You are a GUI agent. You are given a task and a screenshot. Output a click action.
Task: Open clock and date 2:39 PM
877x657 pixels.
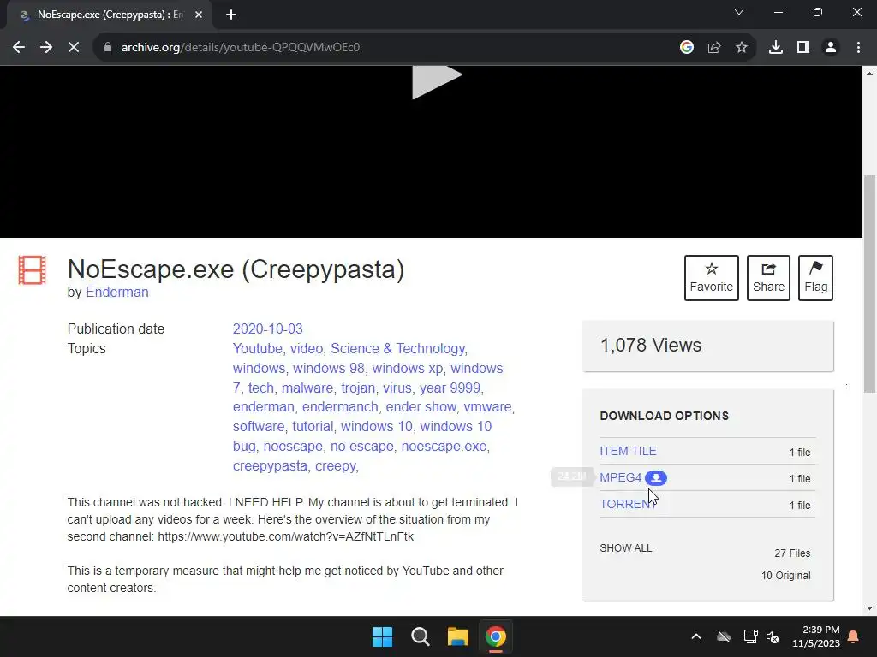click(816, 636)
